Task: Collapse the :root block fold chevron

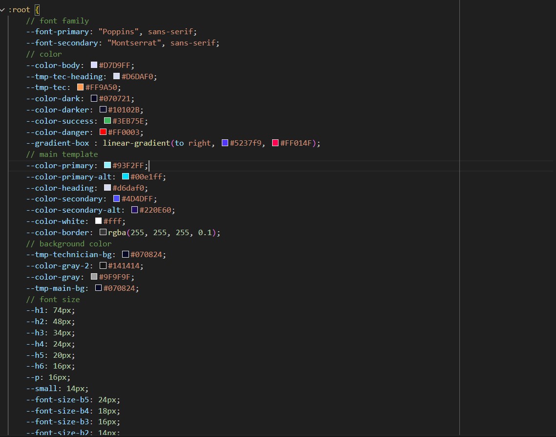Action: [x=3, y=10]
